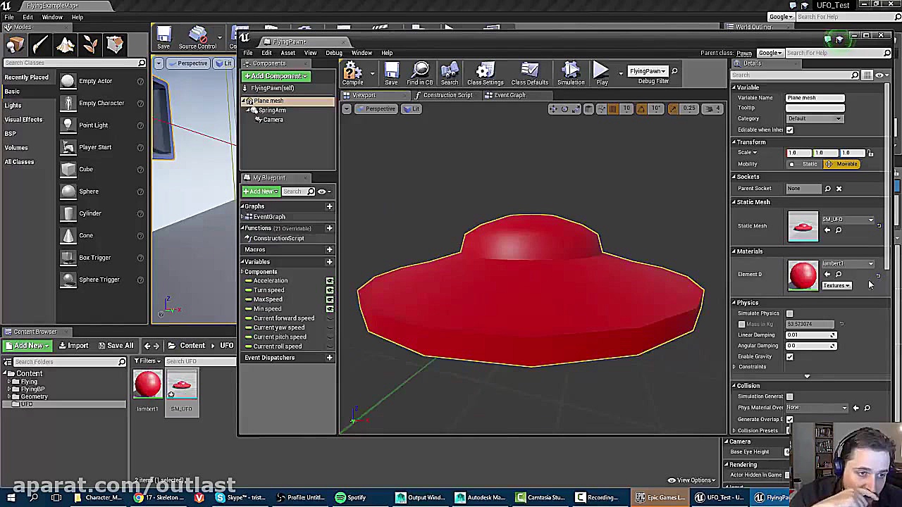
Task: Click Find in CB toolbar icon
Action: point(419,73)
